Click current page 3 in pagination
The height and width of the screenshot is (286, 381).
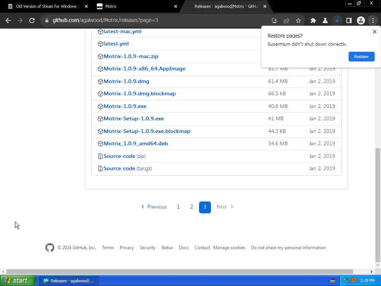[x=205, y=207]
